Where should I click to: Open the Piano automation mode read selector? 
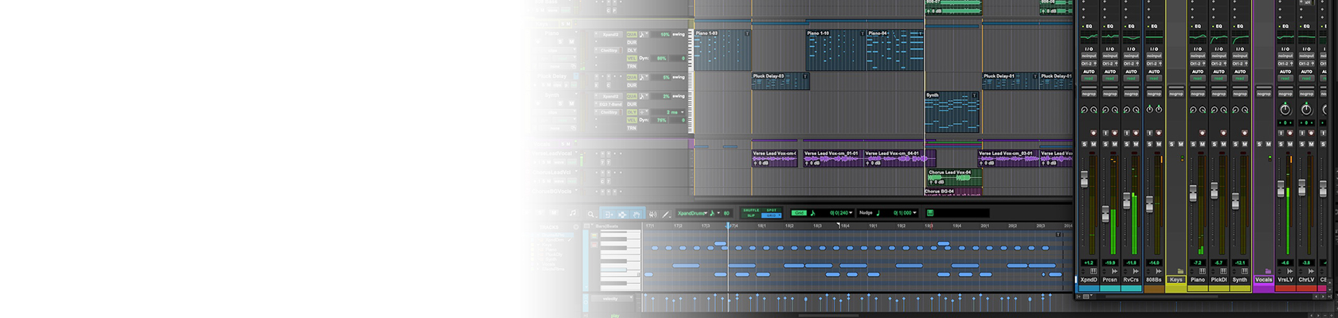tap(1197, 79)
